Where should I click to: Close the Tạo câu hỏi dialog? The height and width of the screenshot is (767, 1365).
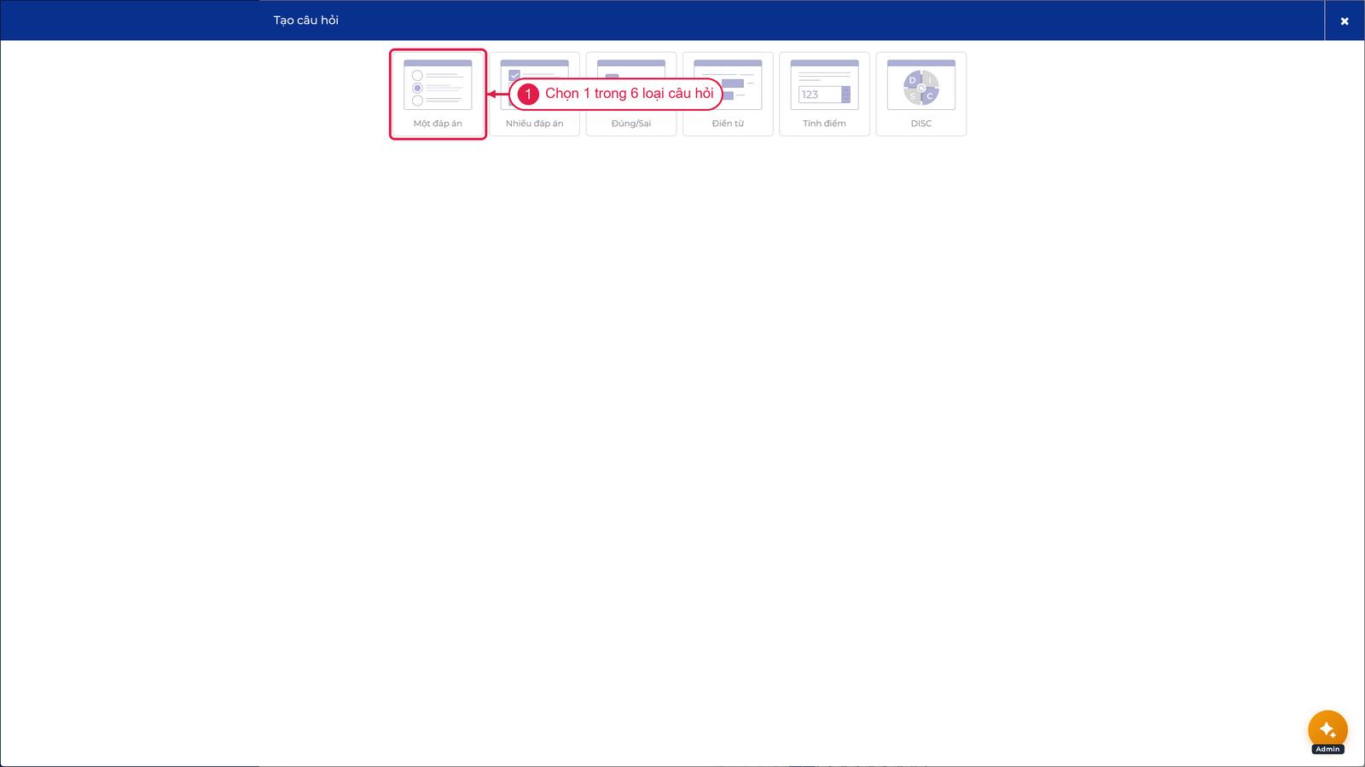[1345, 20]
